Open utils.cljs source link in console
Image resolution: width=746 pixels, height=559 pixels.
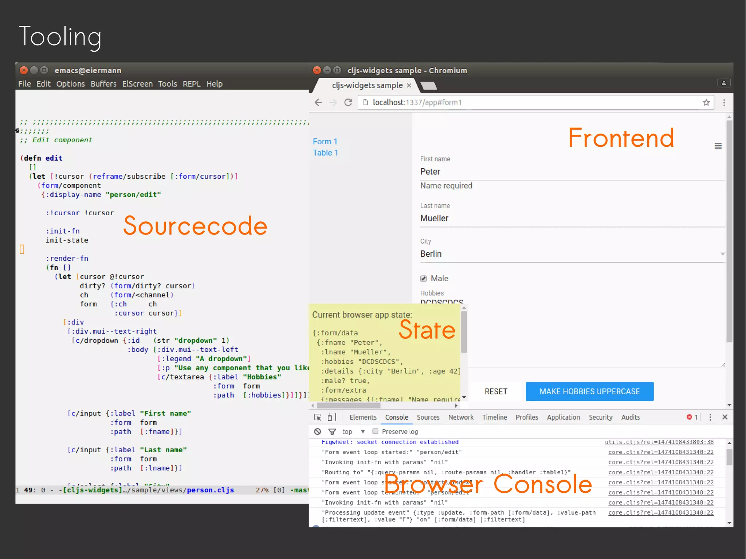659,442
